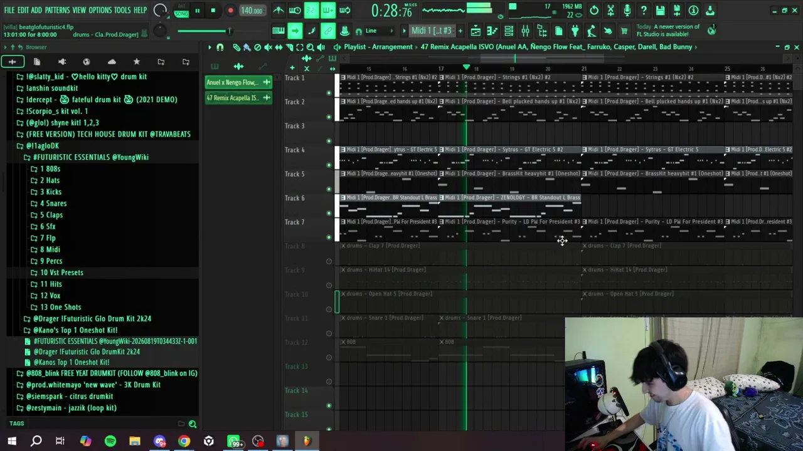Select the Slice tool in Playlist

pyautogui.click(x=289, y=47)
